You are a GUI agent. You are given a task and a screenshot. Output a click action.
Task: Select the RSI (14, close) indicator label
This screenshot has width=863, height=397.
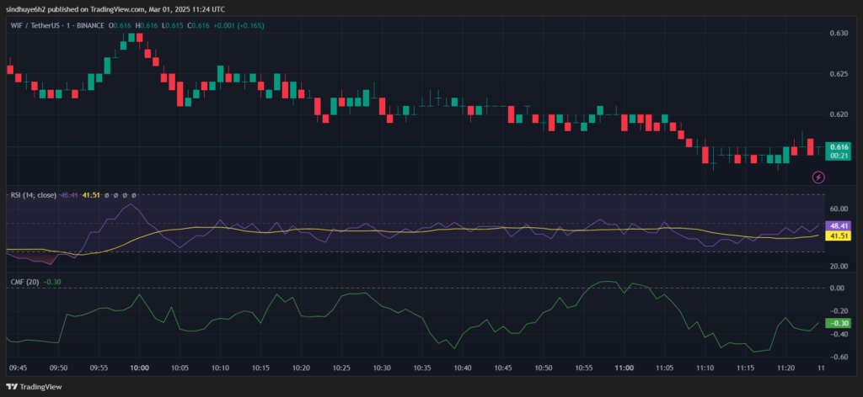click(33, 195)
